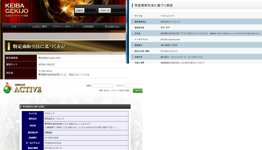The image size is (262, 150).
Task: Focus the ACTIVE site 会員ID field
Action: (102, 86)
